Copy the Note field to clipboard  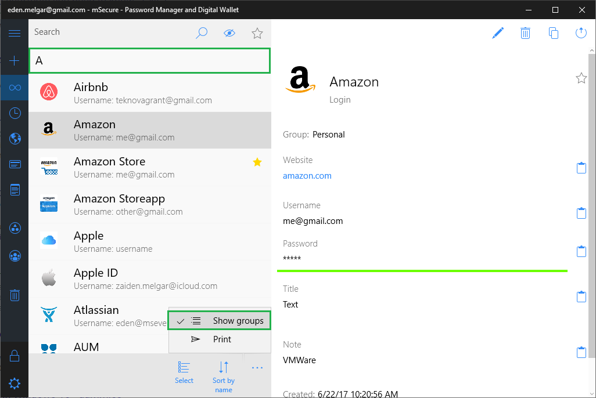click(581, 352)
